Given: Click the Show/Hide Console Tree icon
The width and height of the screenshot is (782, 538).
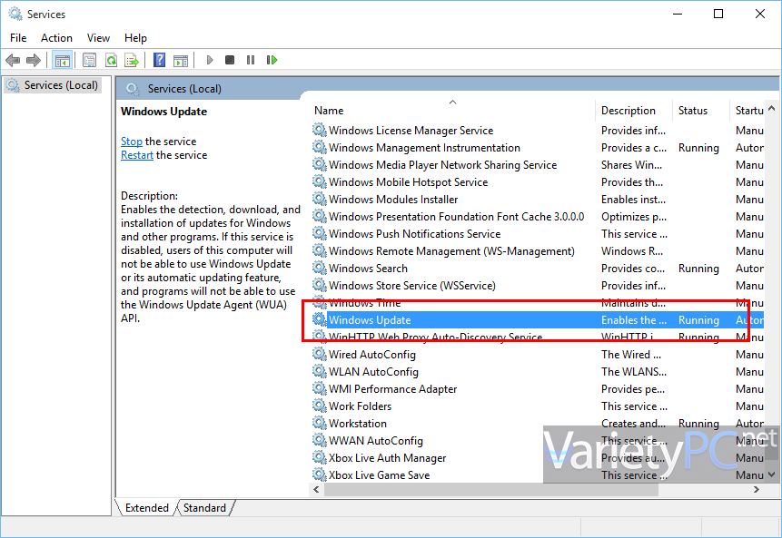Looking at the screenshot, I should click(63, 60).
